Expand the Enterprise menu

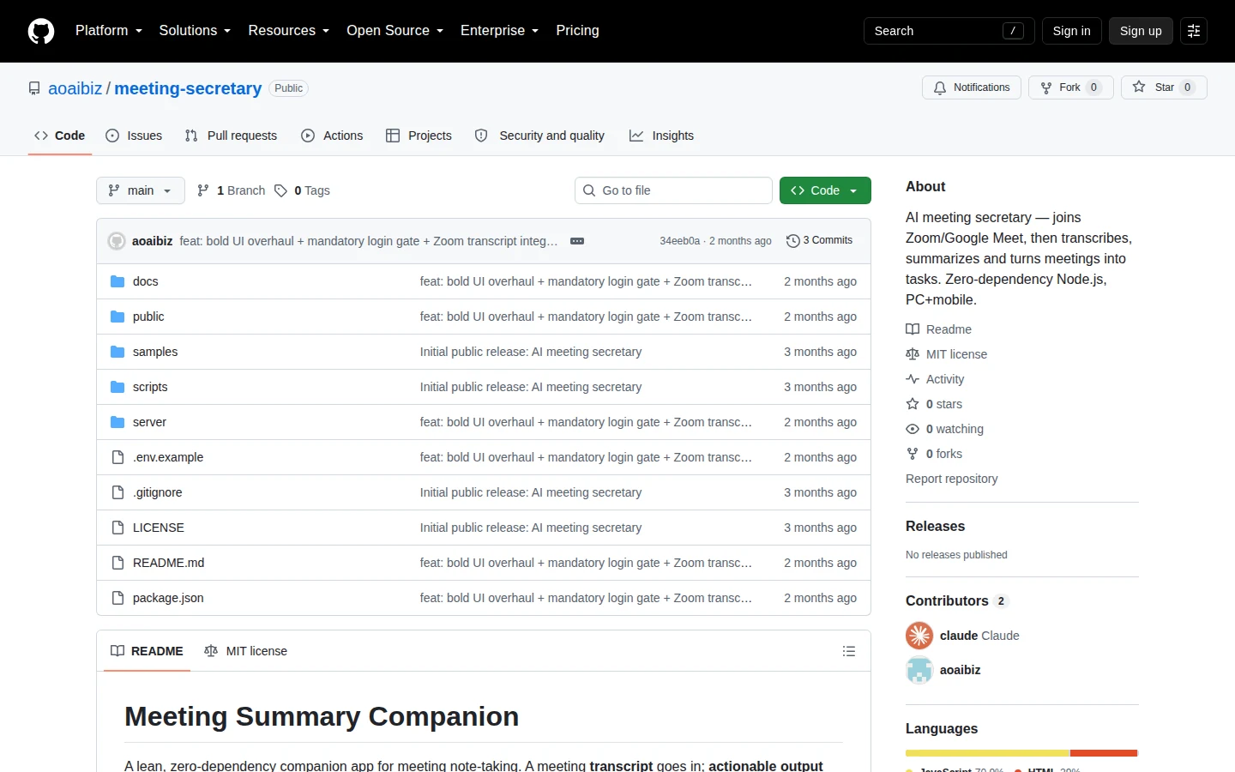coord(500,31)
